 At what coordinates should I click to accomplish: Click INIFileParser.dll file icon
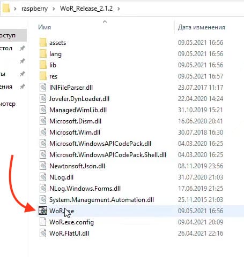click(x=43, y=88)
